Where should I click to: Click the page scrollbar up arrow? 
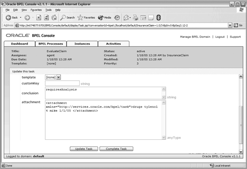pos(241,77)
